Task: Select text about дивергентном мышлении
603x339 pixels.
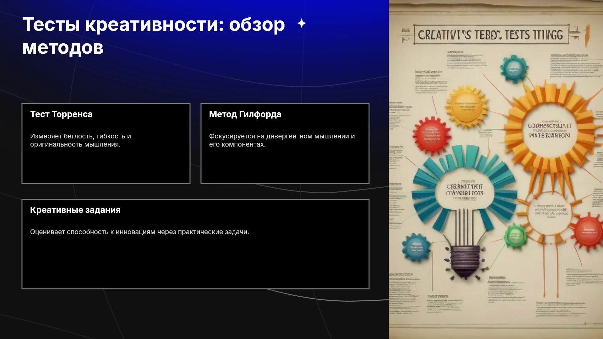Action: (x=282, y=140)
